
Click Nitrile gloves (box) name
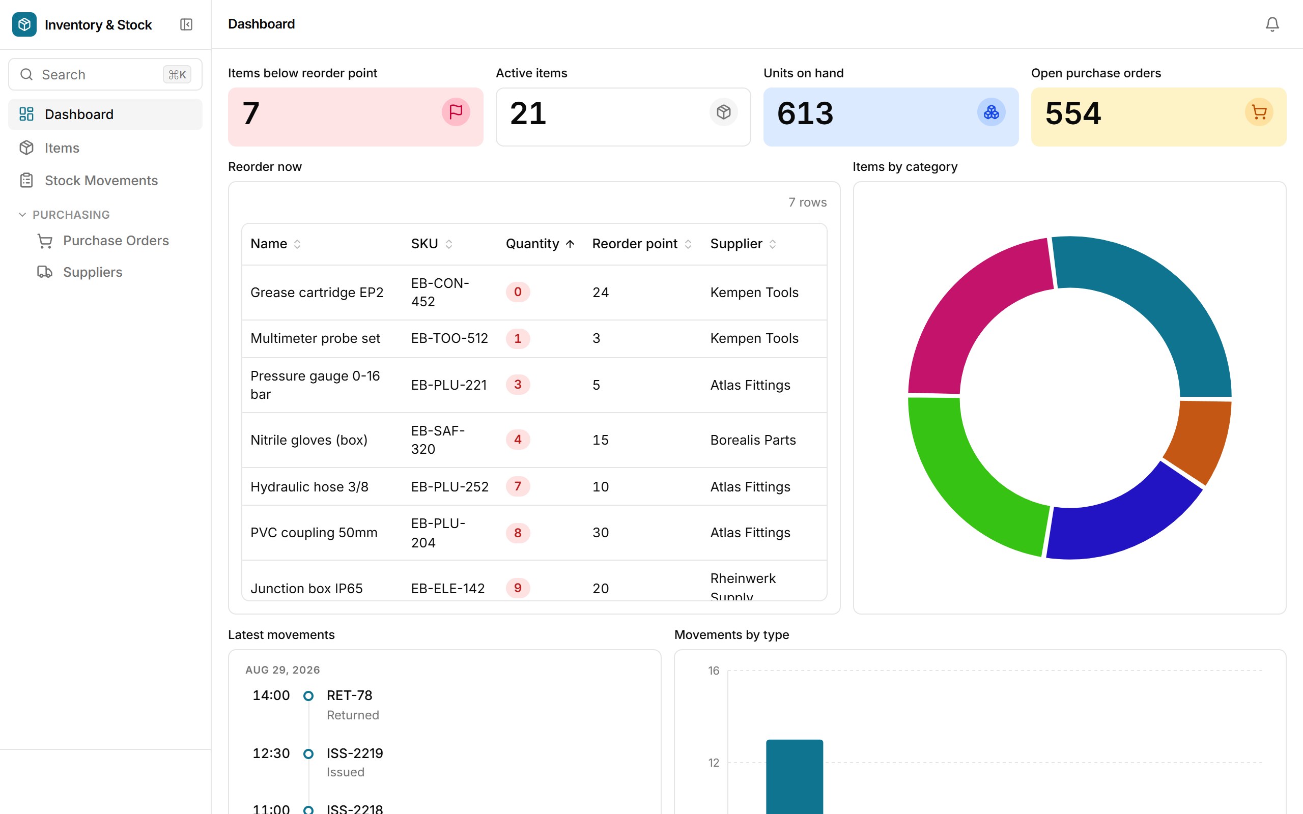tap(309, 440)
